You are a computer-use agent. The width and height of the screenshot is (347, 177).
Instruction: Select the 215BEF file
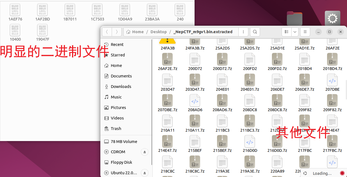pos(195,144)
